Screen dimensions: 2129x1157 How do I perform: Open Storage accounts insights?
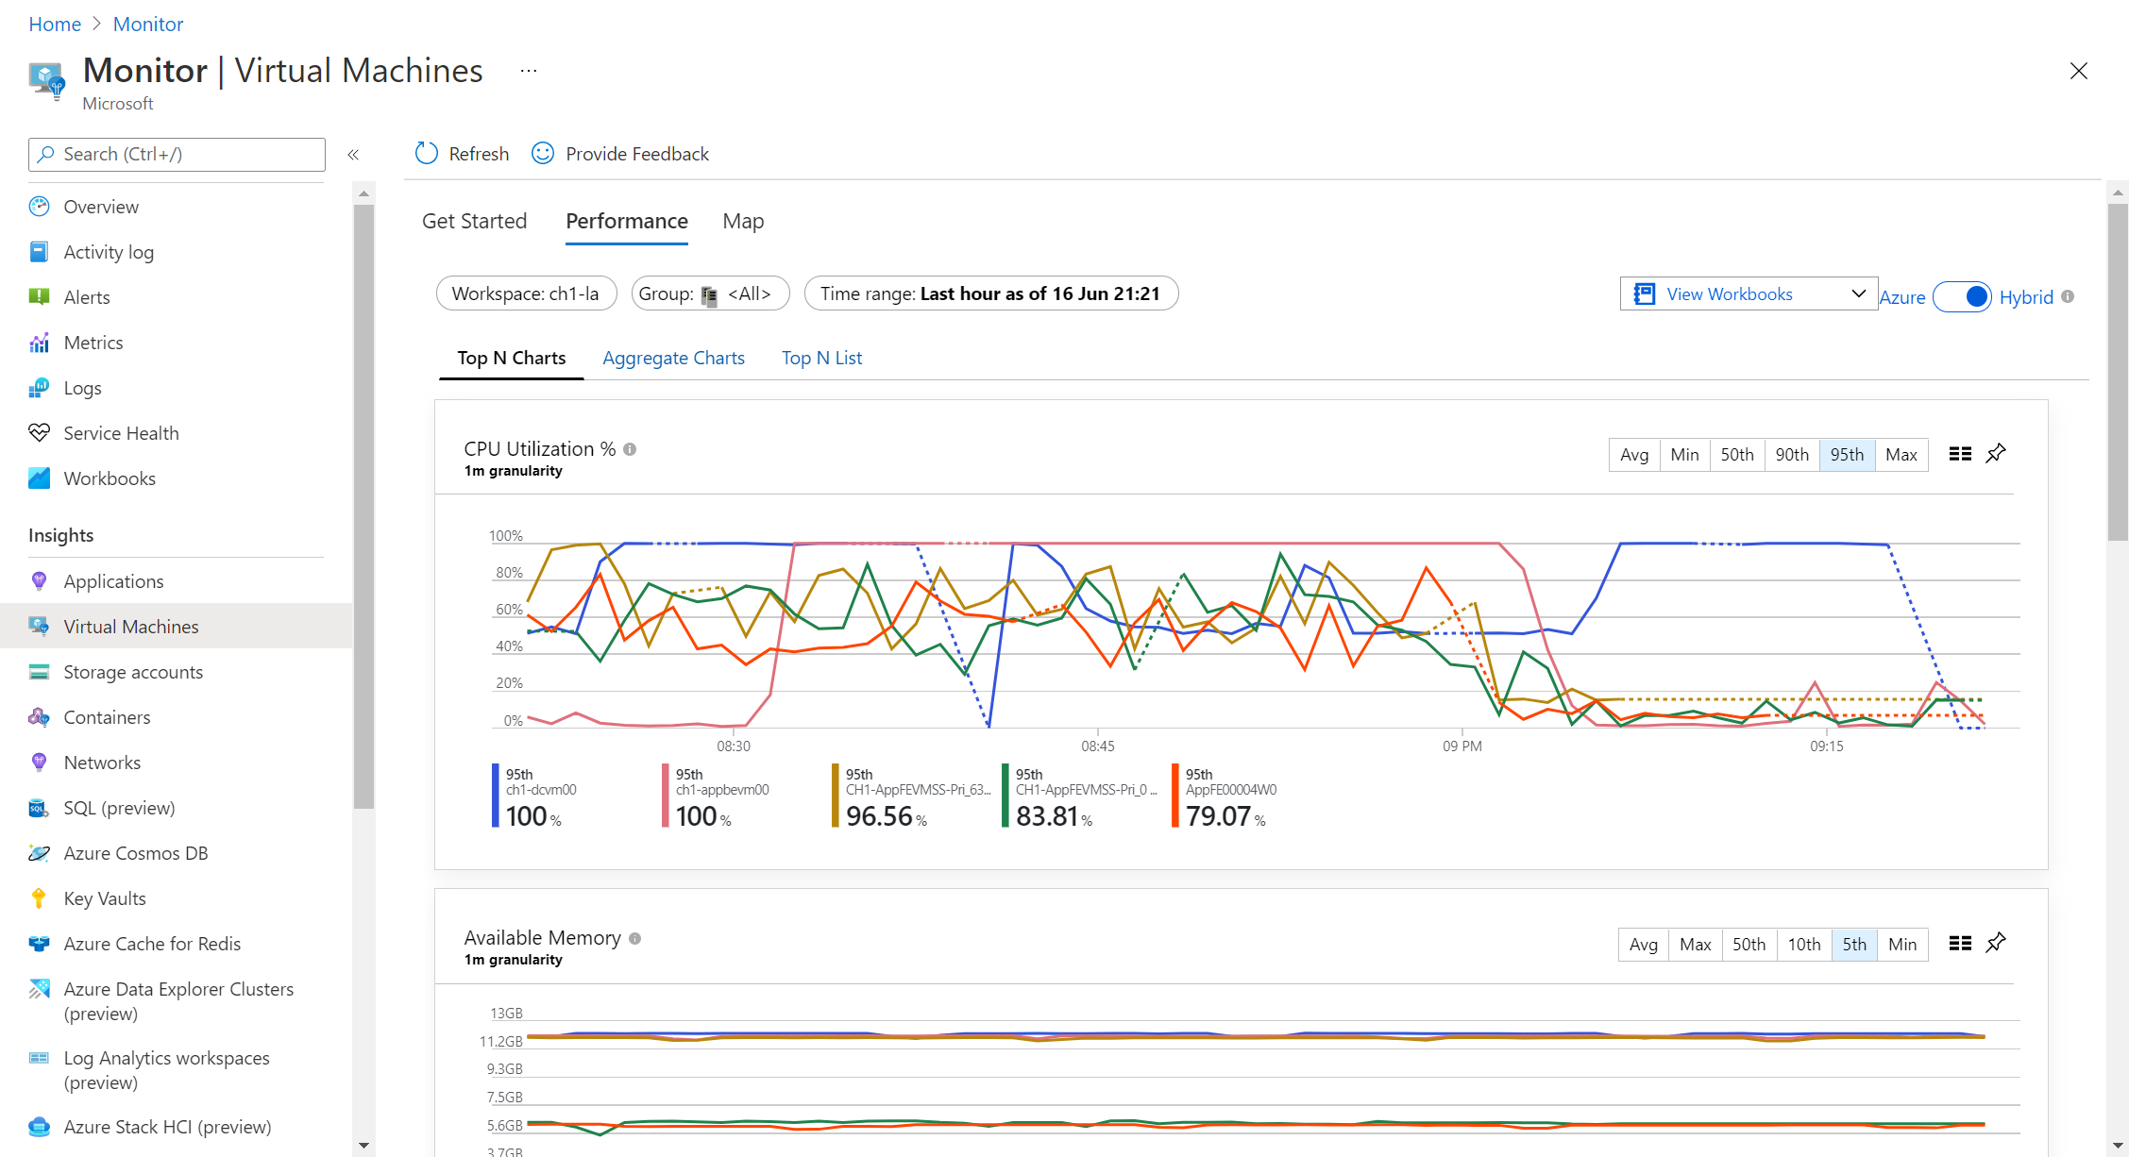[x=133, y=672]
